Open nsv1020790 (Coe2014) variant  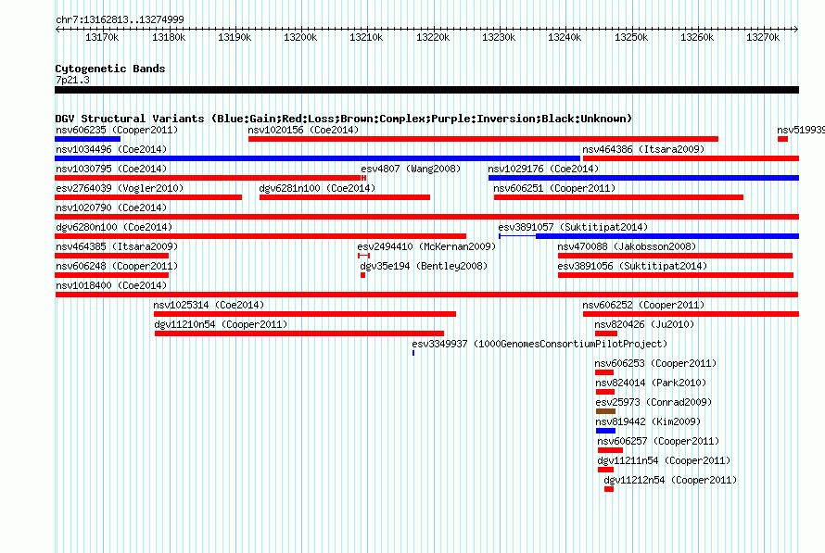click(x=111, y=207)
